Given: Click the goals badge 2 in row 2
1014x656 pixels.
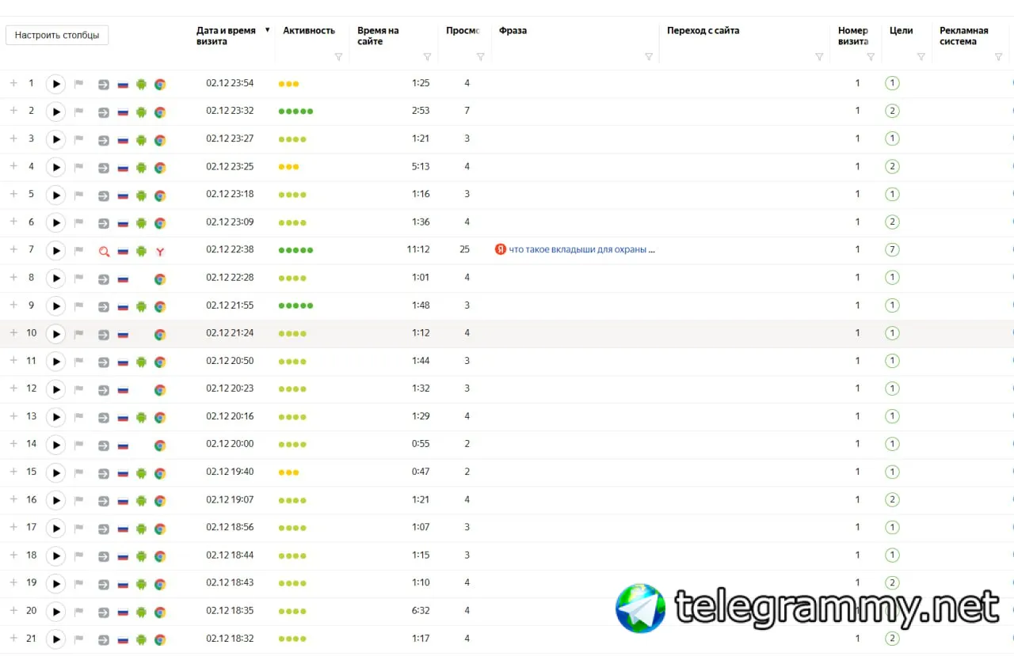Looking at the screenshot, I should 892,111.
